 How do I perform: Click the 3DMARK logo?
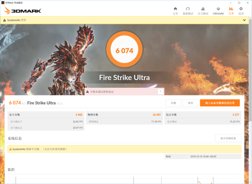pos(22,11)
